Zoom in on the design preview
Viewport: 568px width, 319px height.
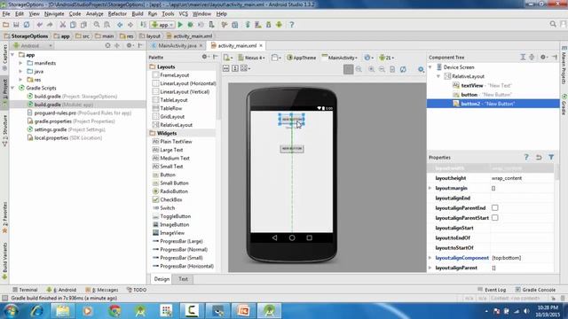point(371,69)
